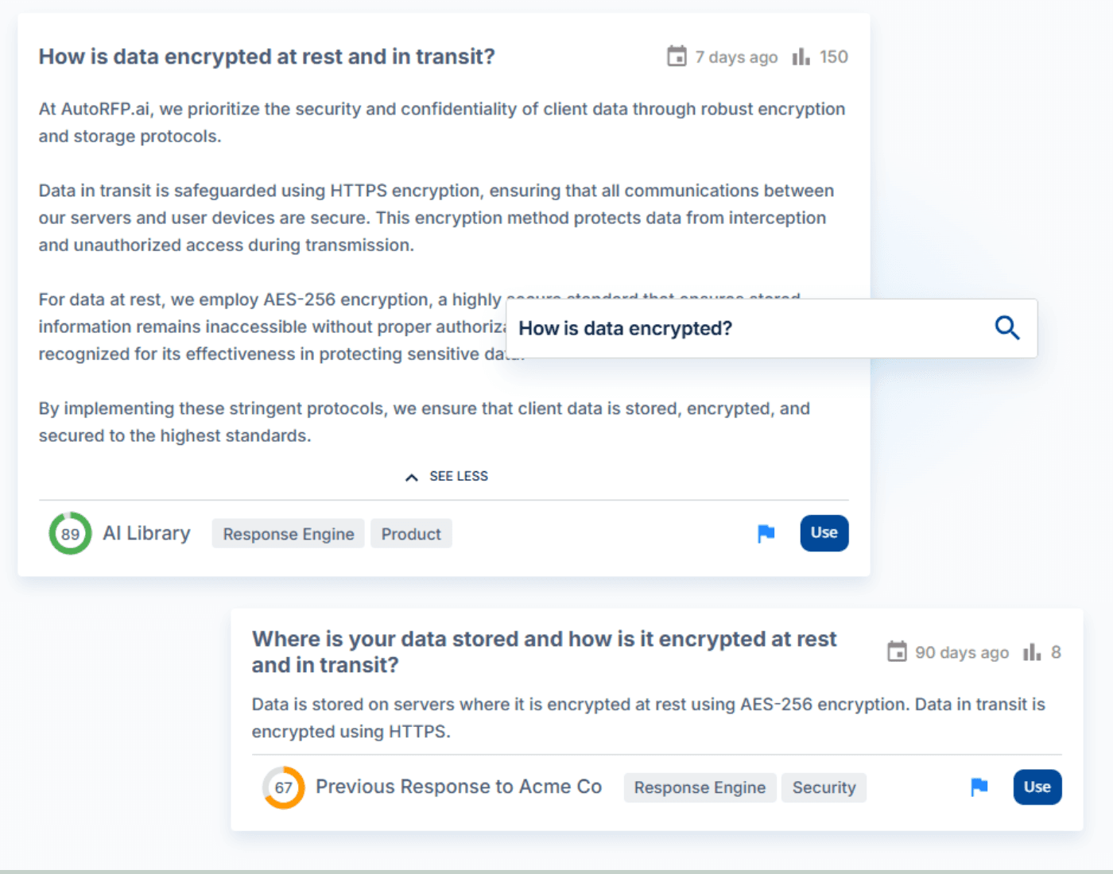Click 'Previous Response to Acme Co' source label
This screenshot has width=1113, height=874.
click(459, 787)
